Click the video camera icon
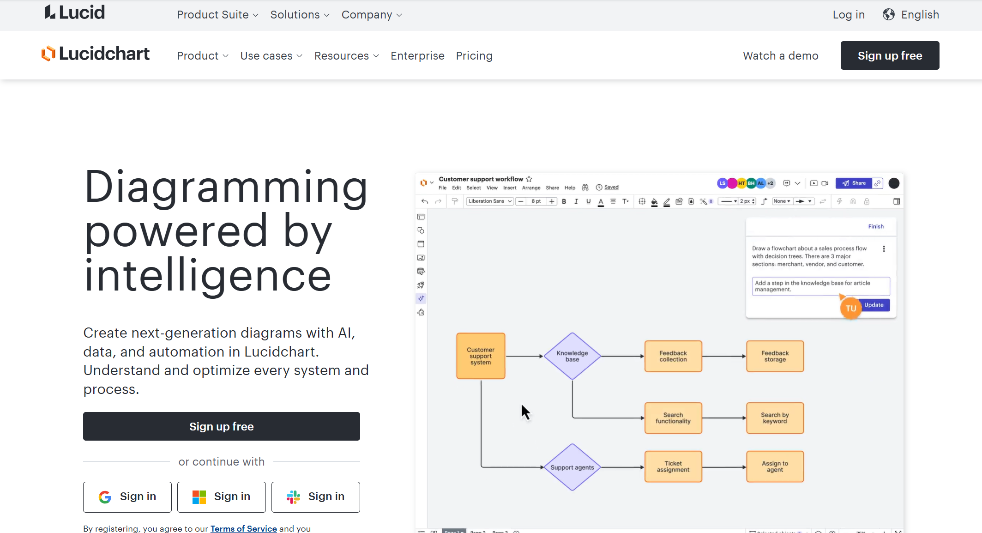Viewport: 982px width, 533px height. click(x=825, y=183)
